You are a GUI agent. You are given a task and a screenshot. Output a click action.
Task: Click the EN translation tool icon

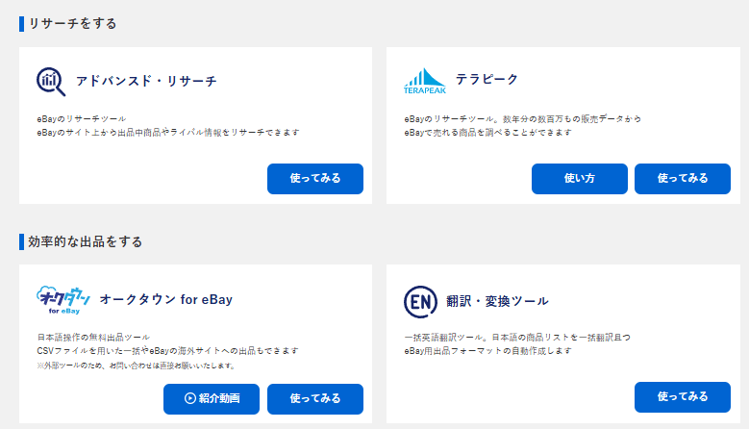(x=421, y=301)
